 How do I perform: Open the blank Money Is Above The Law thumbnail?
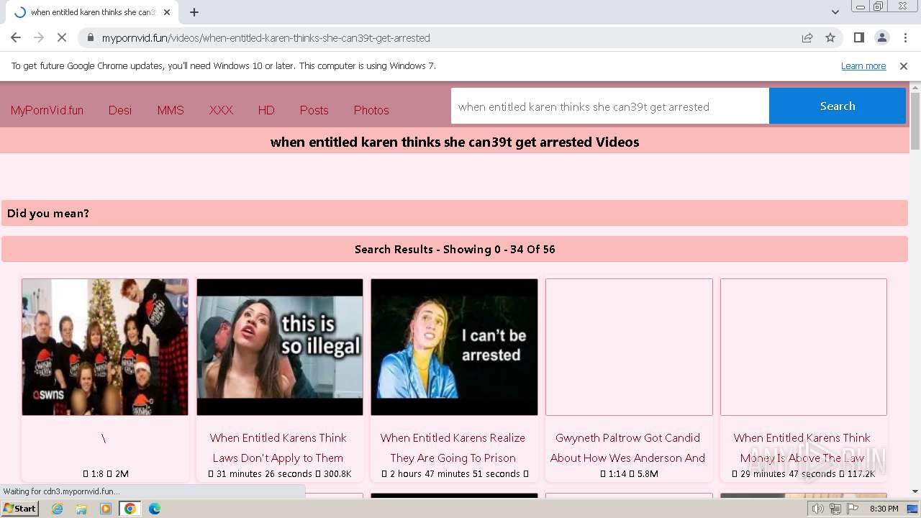point(804,347)
